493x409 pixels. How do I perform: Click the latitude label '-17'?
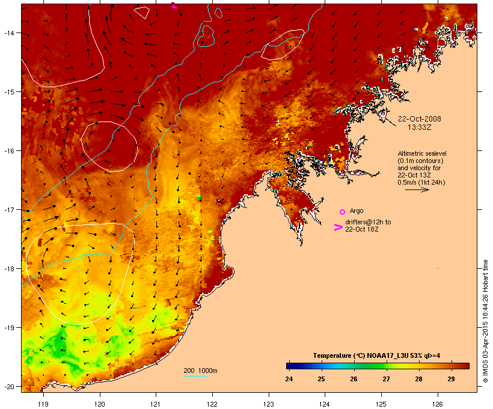coord(9,209)
